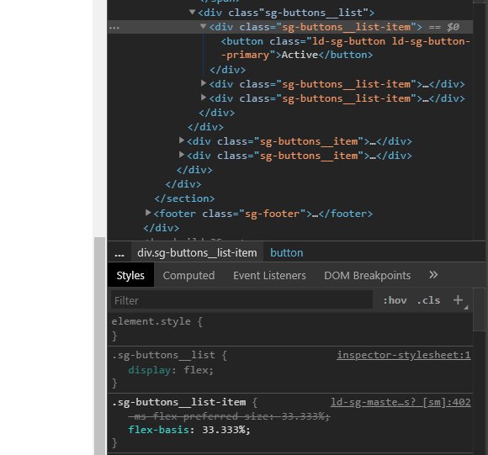Show more tabs with double chevron

point(433,275)
